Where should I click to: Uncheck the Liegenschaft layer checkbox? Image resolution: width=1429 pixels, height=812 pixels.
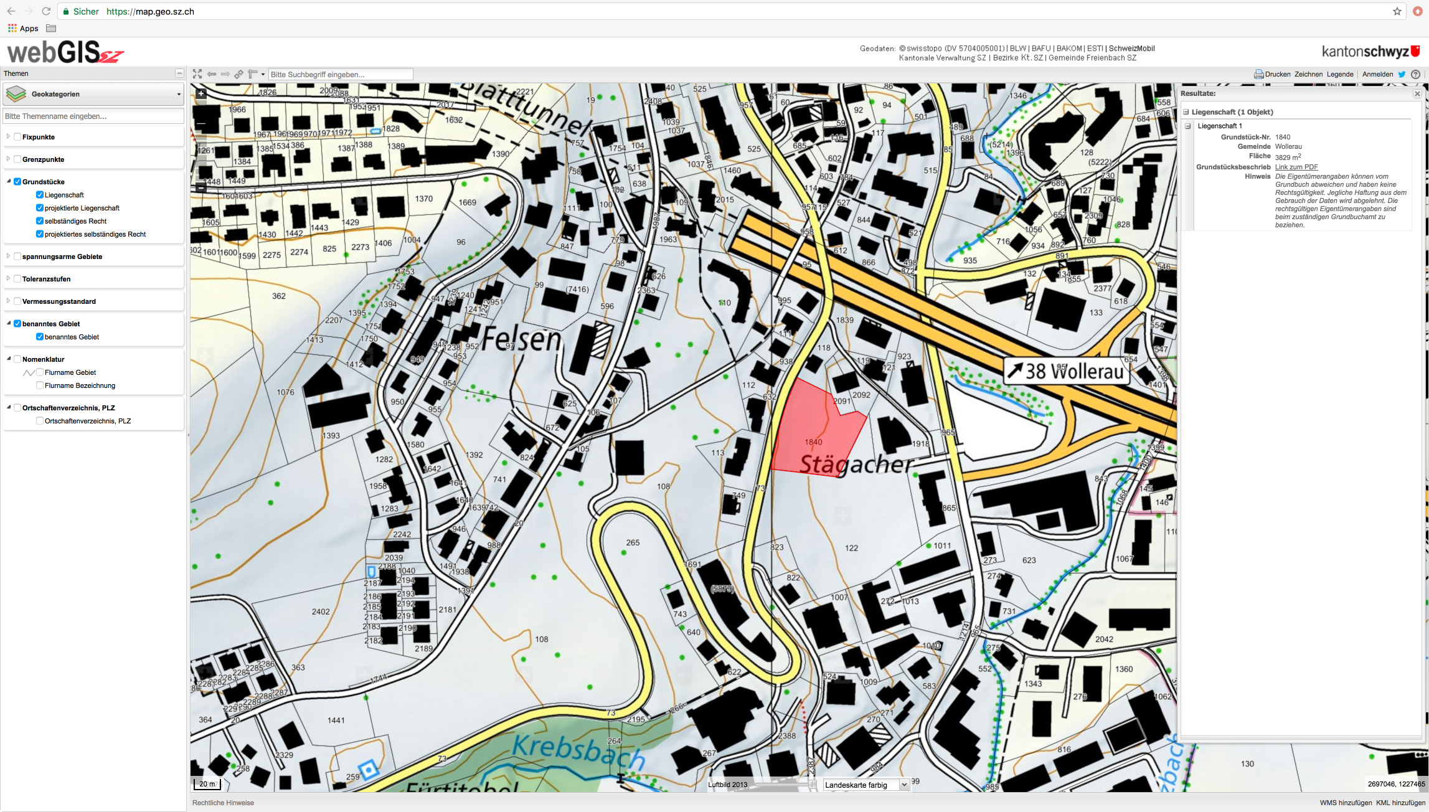coord(40,195)
